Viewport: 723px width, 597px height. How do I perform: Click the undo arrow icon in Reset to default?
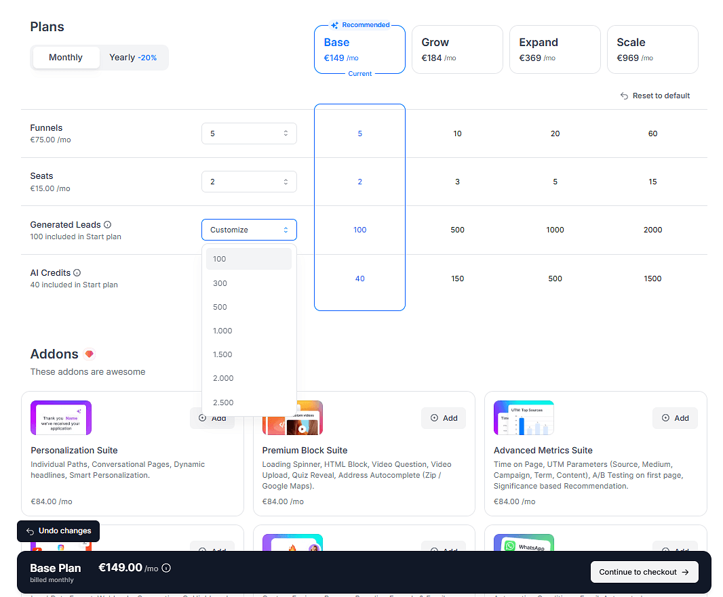625,96
